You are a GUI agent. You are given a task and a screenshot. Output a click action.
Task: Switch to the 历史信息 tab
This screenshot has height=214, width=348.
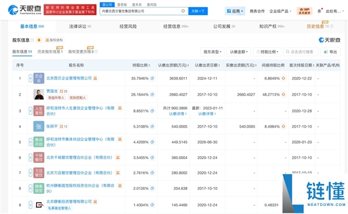[320, 27]
